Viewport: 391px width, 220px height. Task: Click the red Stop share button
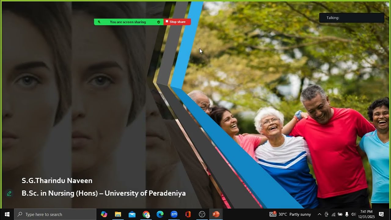(177, 22)
